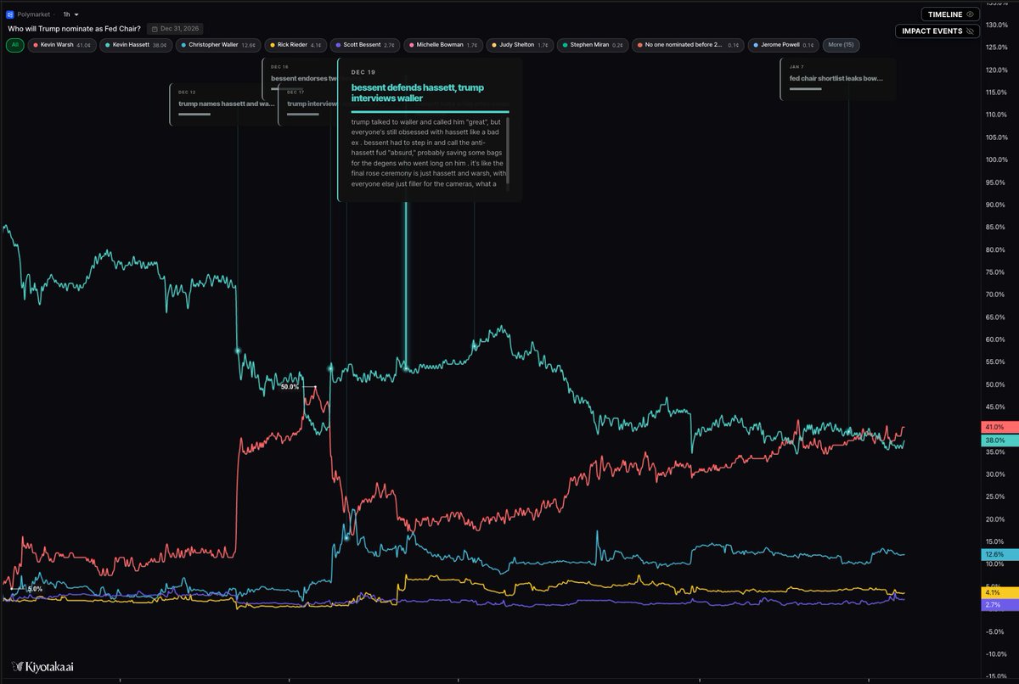Viewport: 1019px width, 684px height.
Task: Click the market question title text
Action: [74, 29]
